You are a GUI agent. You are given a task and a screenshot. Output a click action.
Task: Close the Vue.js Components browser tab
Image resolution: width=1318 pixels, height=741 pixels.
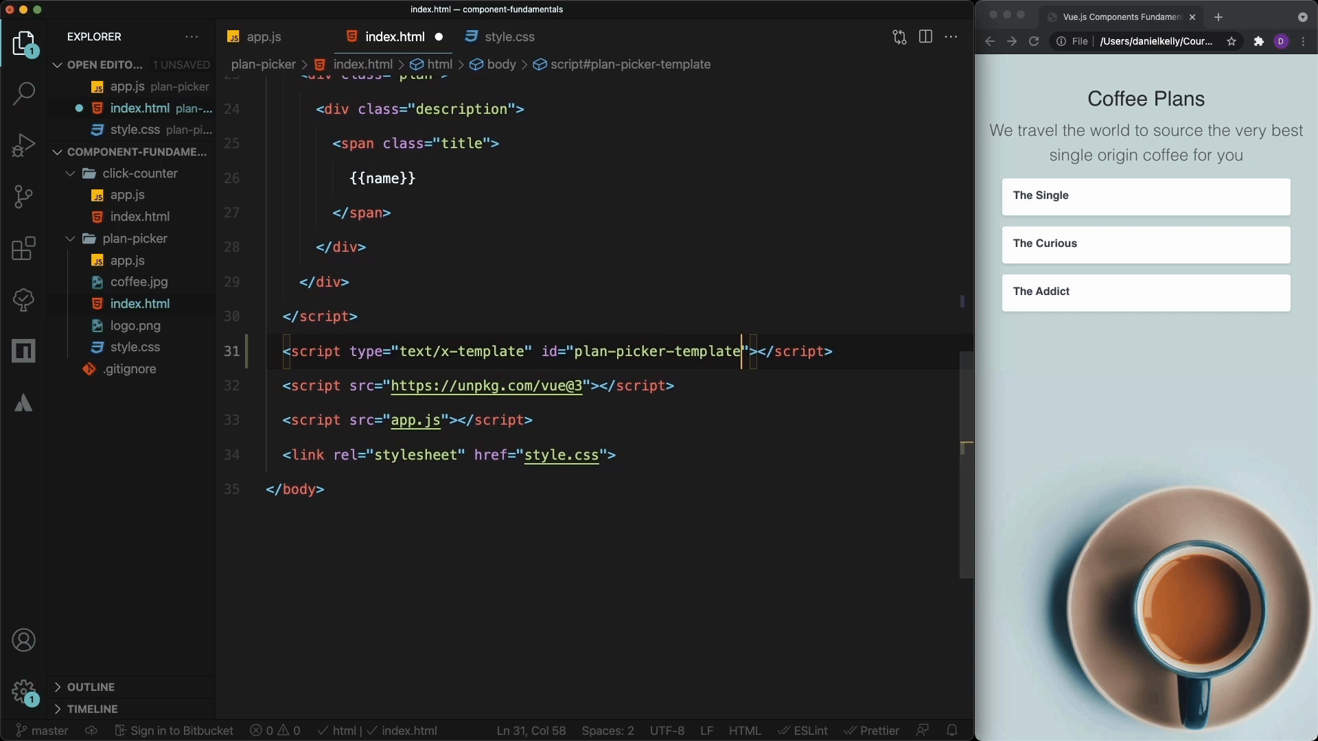click(1192, 17)
